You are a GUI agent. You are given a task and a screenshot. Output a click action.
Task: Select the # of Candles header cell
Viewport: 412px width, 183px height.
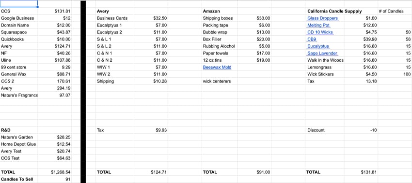pyautogui.click(x=395, y=11)
